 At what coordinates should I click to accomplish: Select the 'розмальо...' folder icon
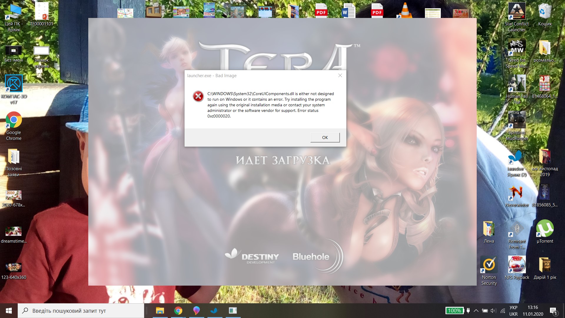click(545, 51)
